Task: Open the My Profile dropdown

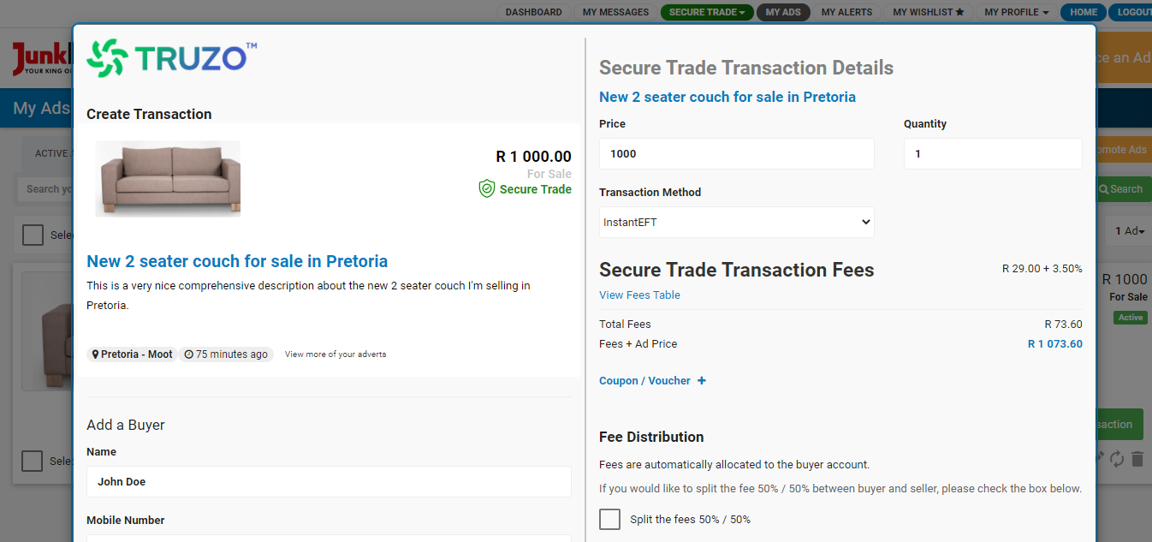Action: tap(1016, 12)
